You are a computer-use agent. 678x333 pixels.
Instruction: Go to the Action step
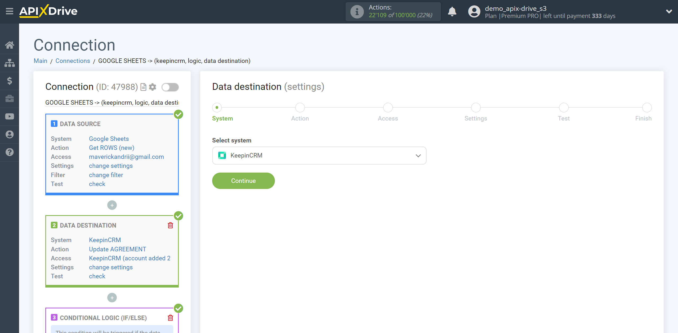pos(300,108)
